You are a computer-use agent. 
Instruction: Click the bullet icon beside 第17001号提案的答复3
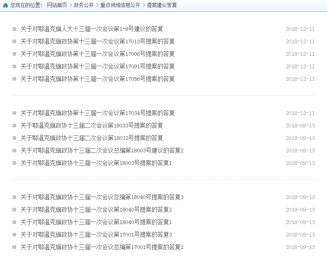(15, 235)
